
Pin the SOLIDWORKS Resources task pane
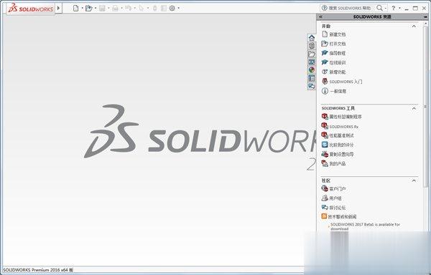coord(425,16)
